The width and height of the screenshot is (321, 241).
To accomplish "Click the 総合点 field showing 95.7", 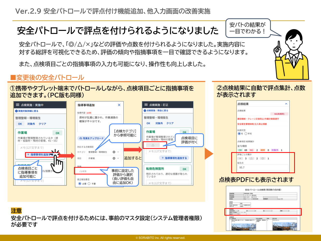I will pyautogui.click(x=263, y=167).
